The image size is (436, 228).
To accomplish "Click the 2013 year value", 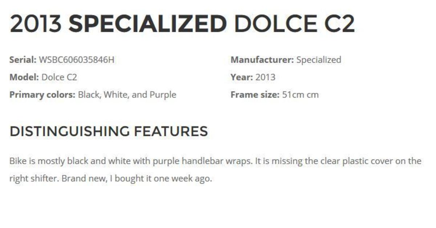I will point(265,77).
